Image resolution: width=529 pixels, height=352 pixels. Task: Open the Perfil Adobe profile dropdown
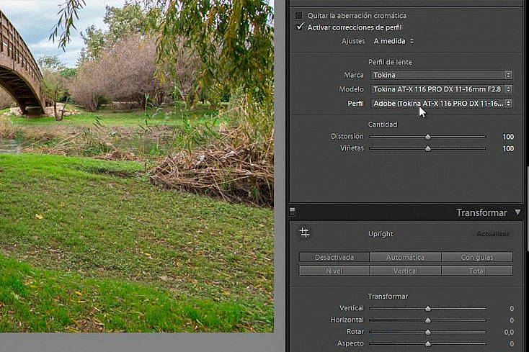click(442, 104)
